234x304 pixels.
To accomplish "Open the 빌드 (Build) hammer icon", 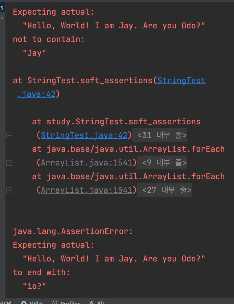I will [91, 303].
